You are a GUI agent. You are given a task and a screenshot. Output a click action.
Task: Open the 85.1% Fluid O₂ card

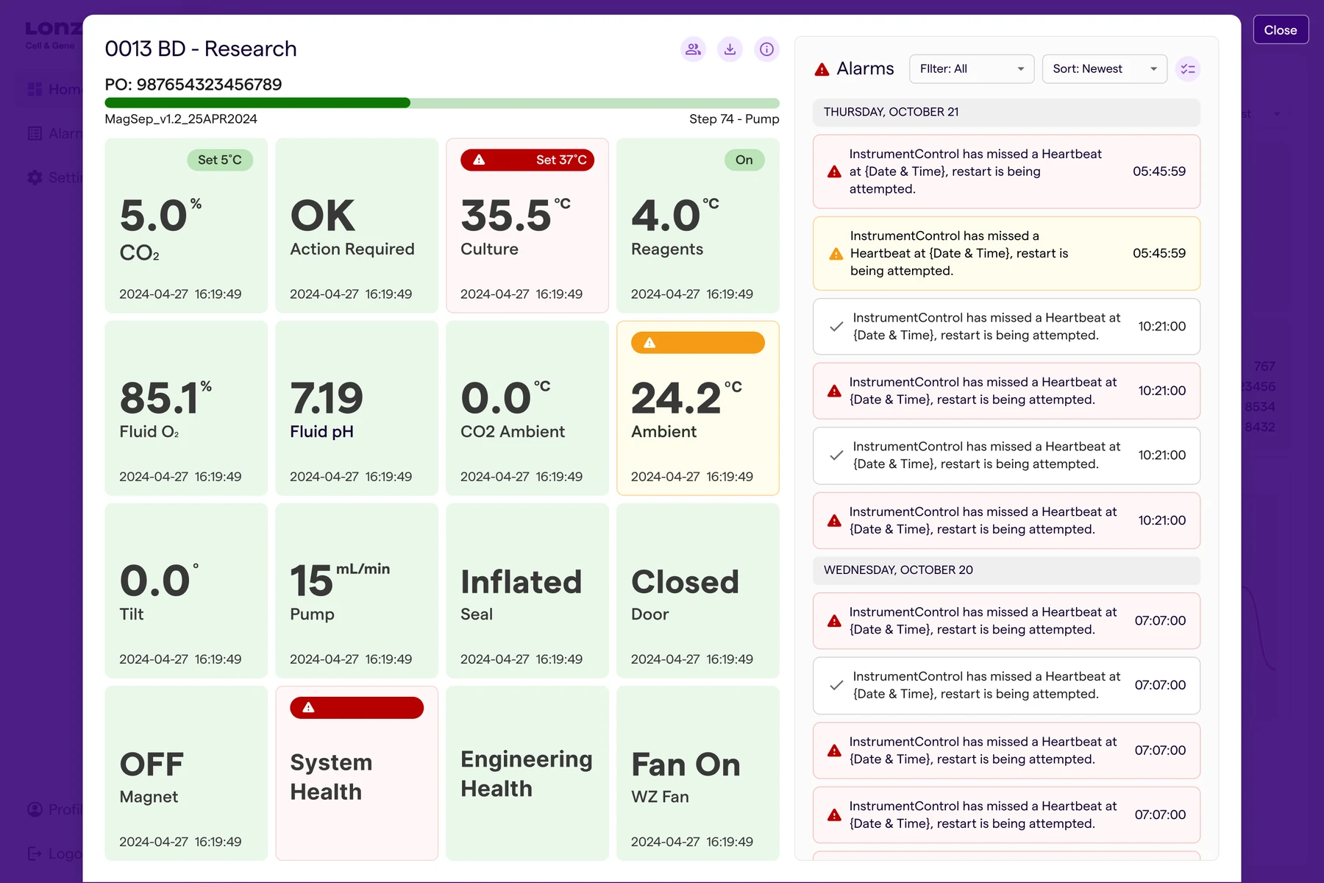[x=186, y=408]
